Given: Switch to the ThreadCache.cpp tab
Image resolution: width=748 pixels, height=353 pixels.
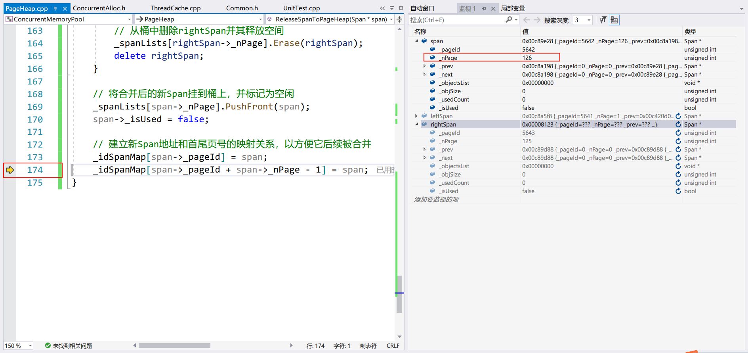Looking at the screenshot, I should click(175, 8).
